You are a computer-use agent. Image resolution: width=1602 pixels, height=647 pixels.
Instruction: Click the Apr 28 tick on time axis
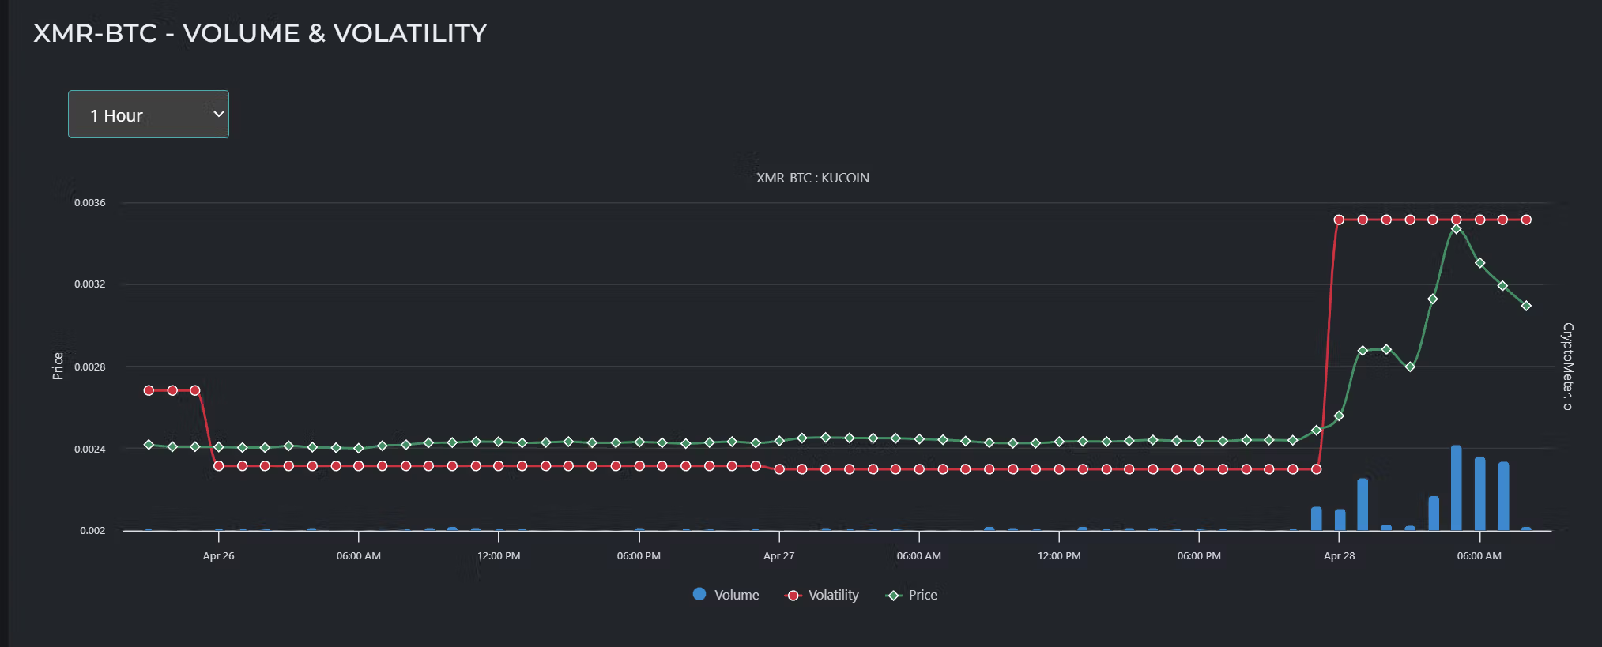[x=1339, y=555]
